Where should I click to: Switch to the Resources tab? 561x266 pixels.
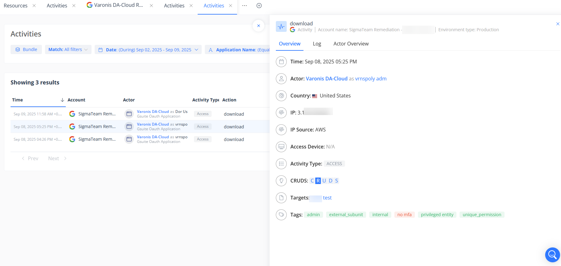coord(16,6)
